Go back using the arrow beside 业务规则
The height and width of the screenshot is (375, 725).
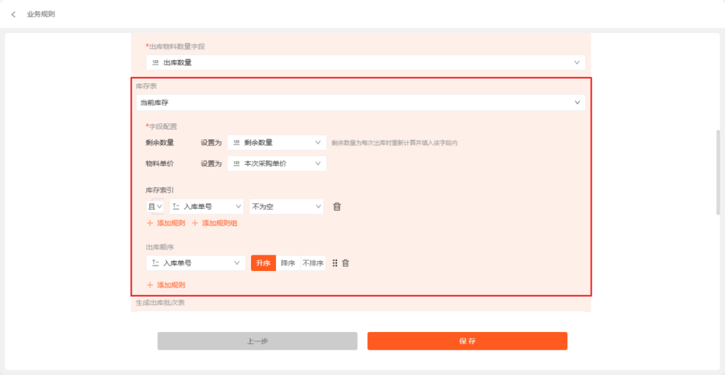point(13,14)
